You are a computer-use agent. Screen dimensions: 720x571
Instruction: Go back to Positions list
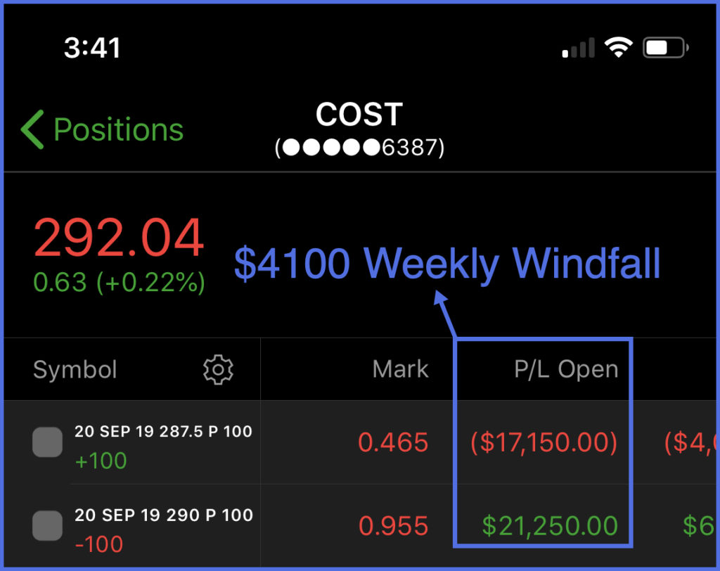[118, 130]
